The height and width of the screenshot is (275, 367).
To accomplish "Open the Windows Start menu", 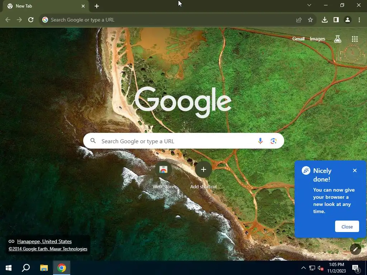I will [x=9, y=268].
